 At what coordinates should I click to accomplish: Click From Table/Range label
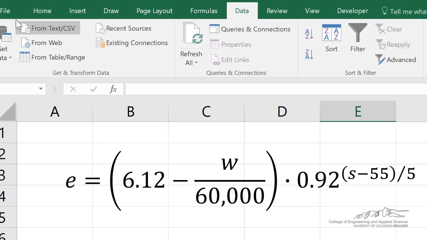(x=58, y=57)
